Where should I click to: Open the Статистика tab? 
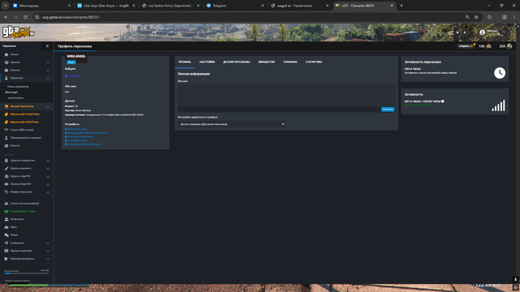coord(314,62)
